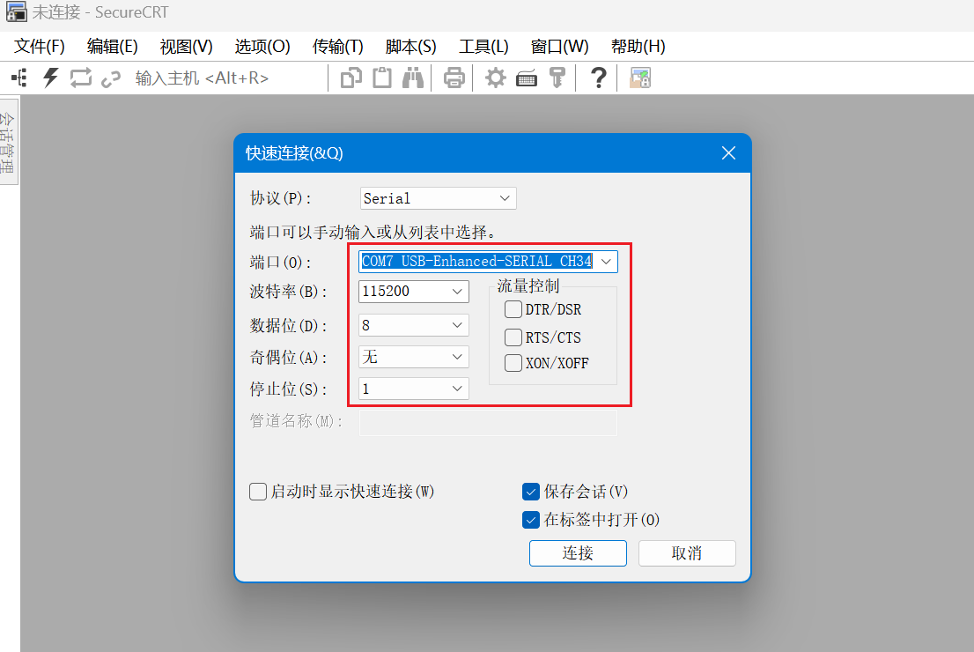The width and height of the screenshot is (974, 652).
Task: Click the 取消 button
Action: pyautogui.click(x=687, y=553)
